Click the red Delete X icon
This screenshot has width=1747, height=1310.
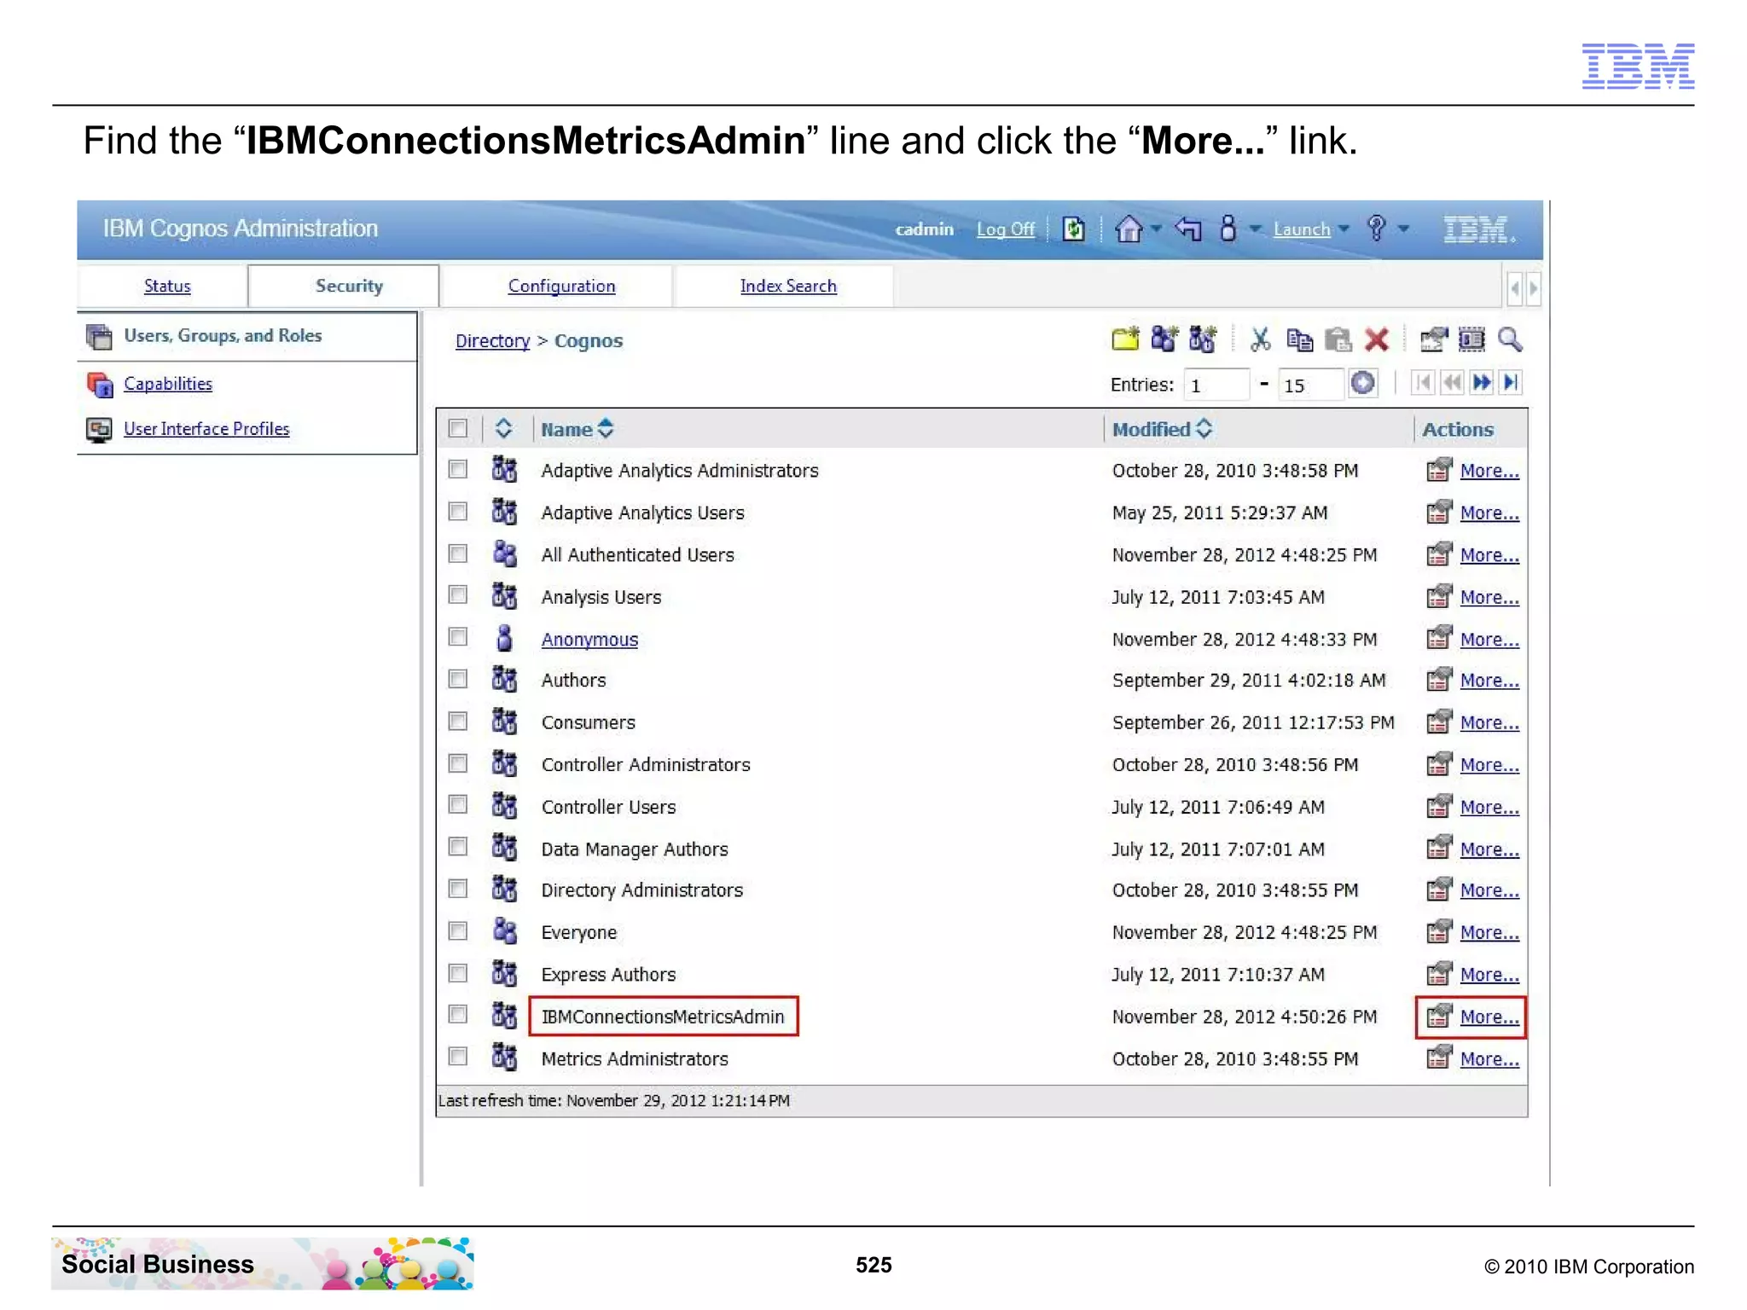(1376, 339)
